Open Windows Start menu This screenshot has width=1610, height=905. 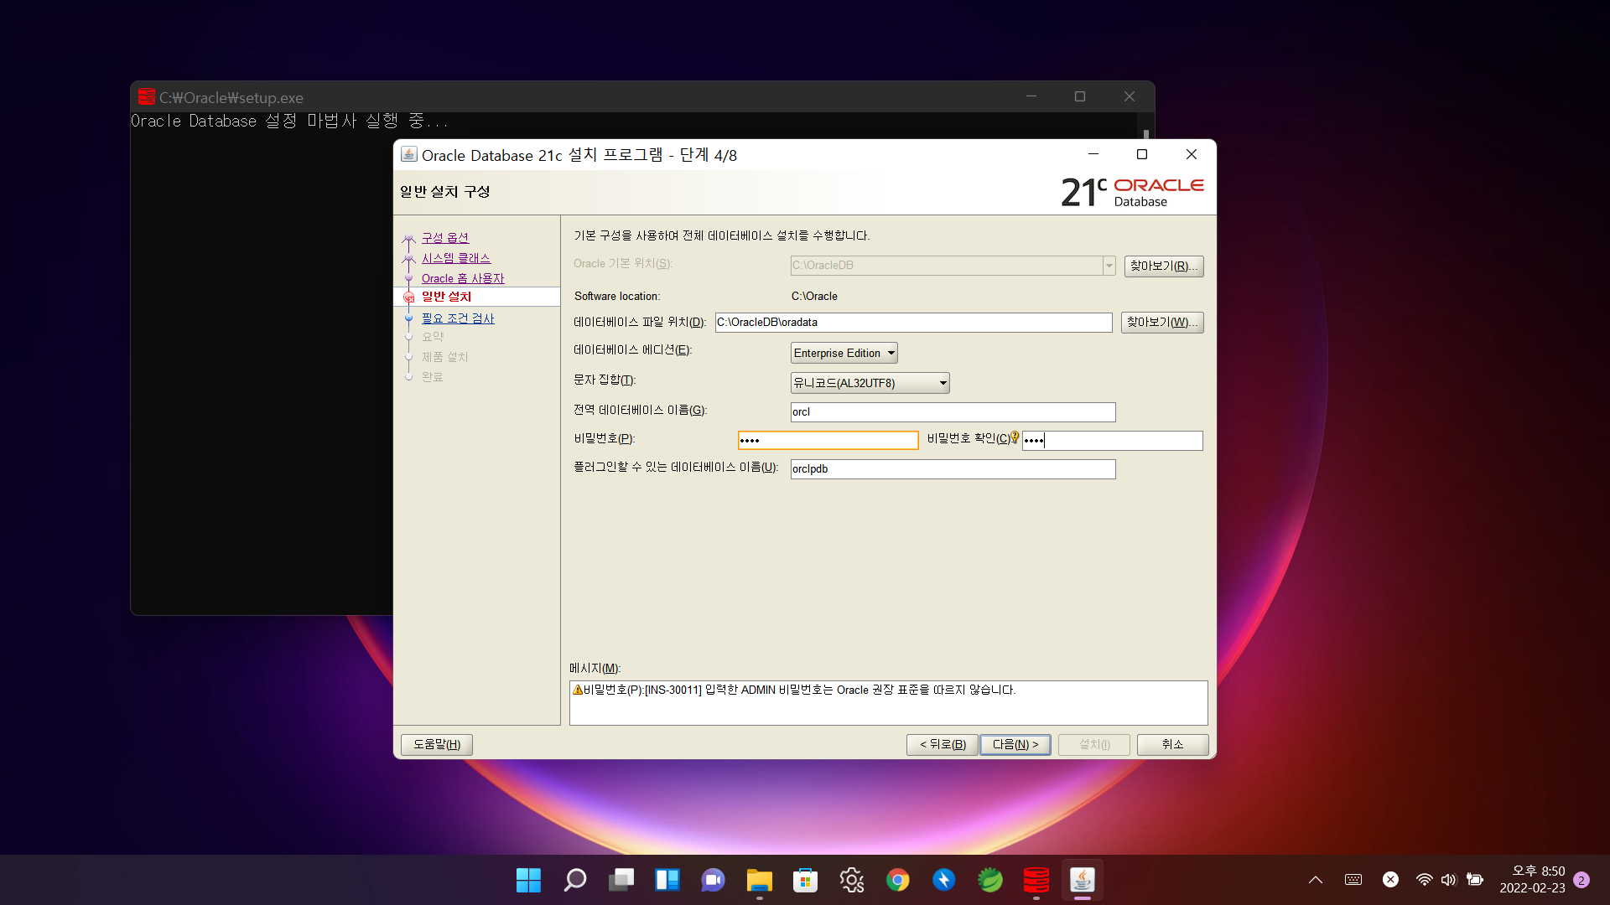pyautogui.click(x=528, y=880)
